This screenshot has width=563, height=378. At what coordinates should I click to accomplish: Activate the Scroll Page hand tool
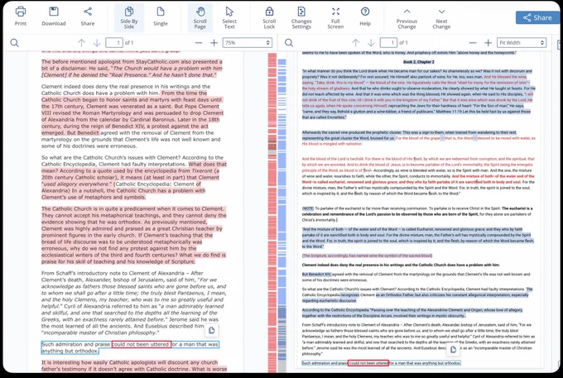coord(200,18)
